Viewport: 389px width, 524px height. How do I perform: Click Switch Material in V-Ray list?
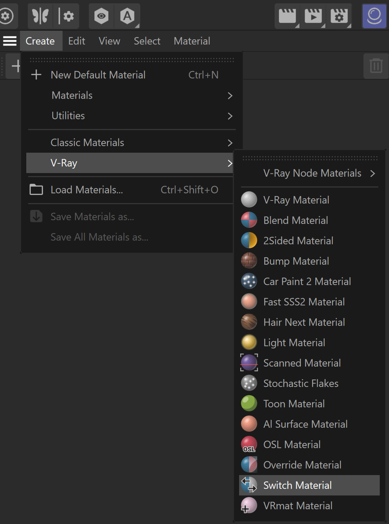click(309, 485)
